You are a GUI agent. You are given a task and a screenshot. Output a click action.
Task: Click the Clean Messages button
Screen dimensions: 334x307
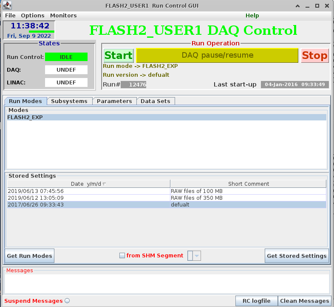click(304, 301)
